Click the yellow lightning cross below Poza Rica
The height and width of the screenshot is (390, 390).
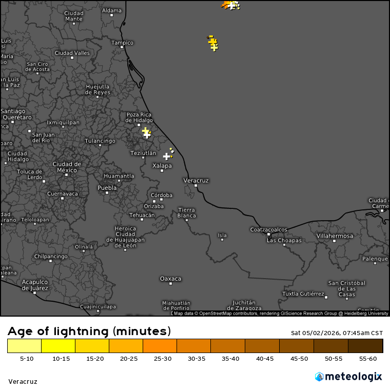(145, 130)
